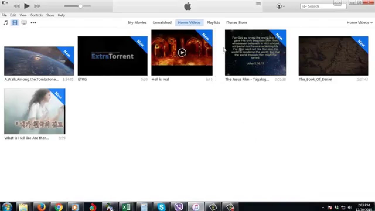The image size is (375, 211).
Task: Click the system tray volume speaker icon
Action: point(349,207)
